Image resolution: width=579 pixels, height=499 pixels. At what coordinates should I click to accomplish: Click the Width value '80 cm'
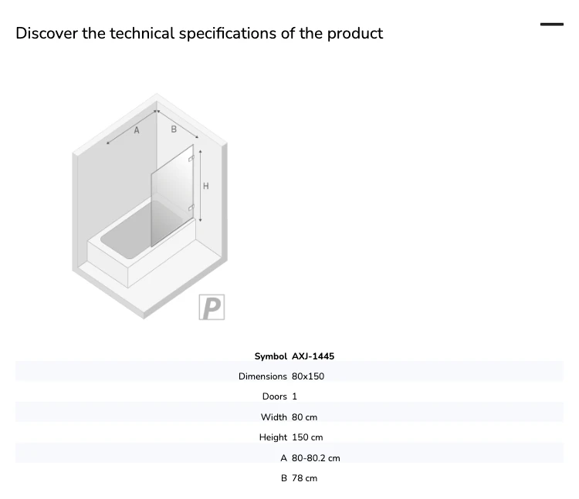(305, 417)
